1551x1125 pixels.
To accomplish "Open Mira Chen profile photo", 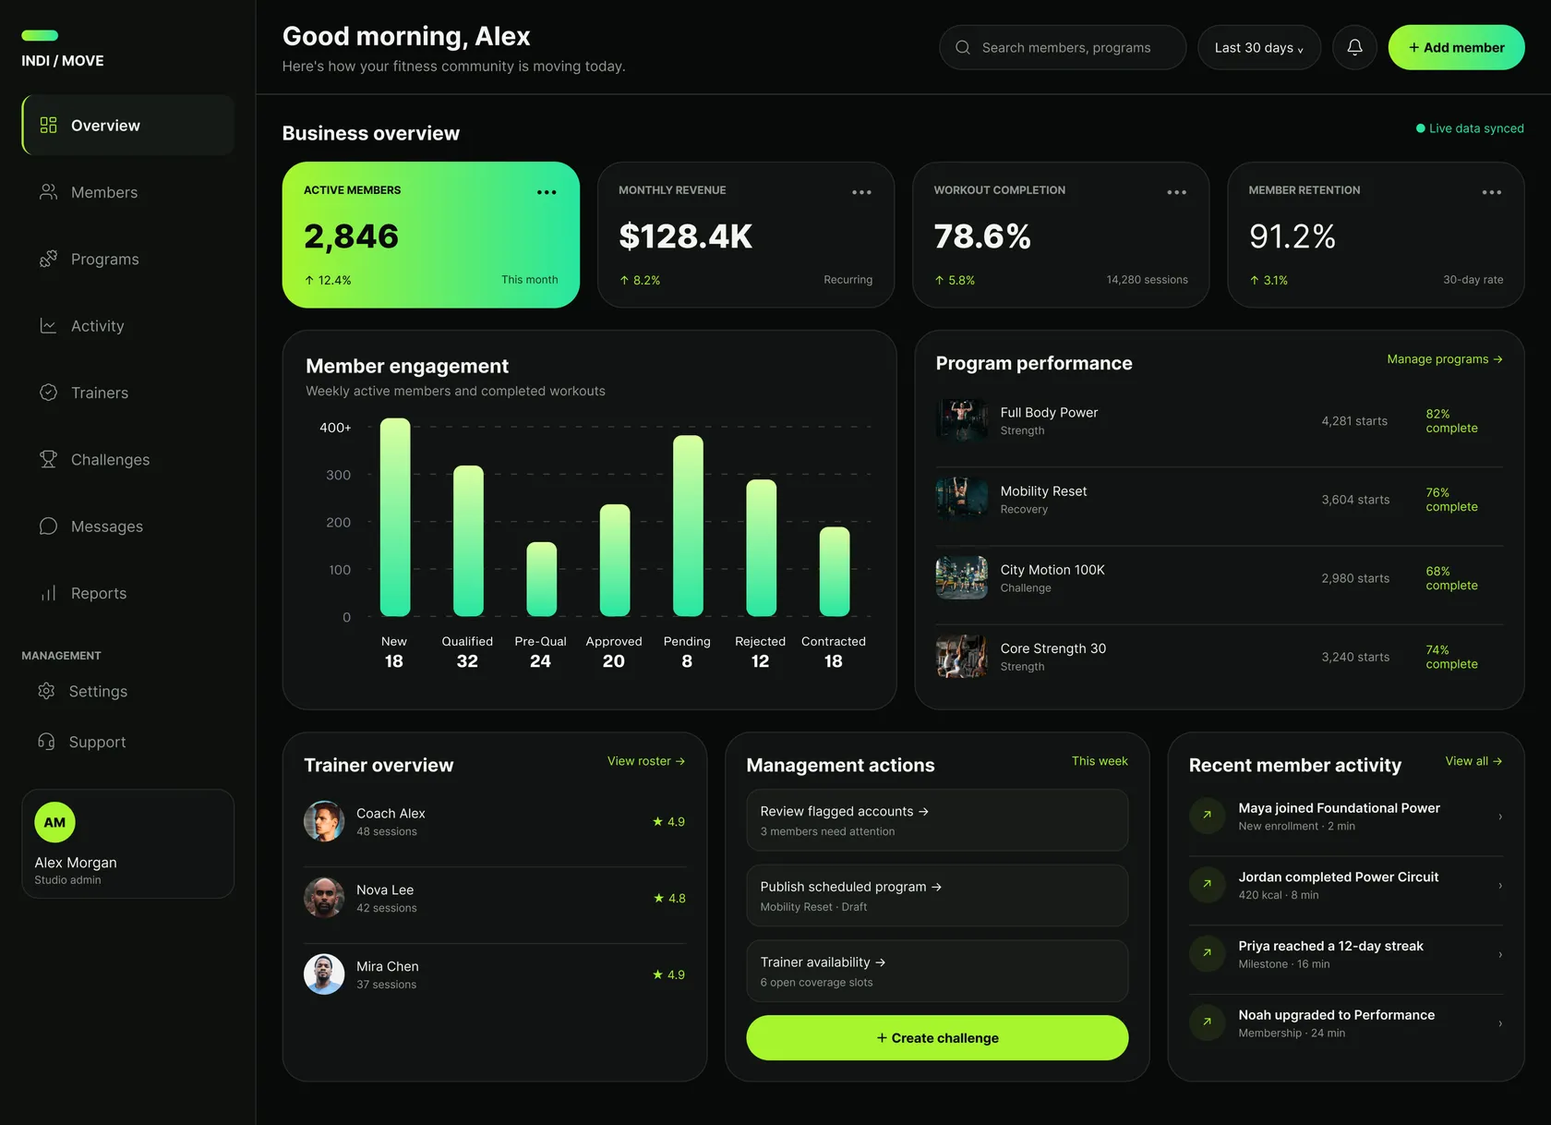I will tap(324, 974).
